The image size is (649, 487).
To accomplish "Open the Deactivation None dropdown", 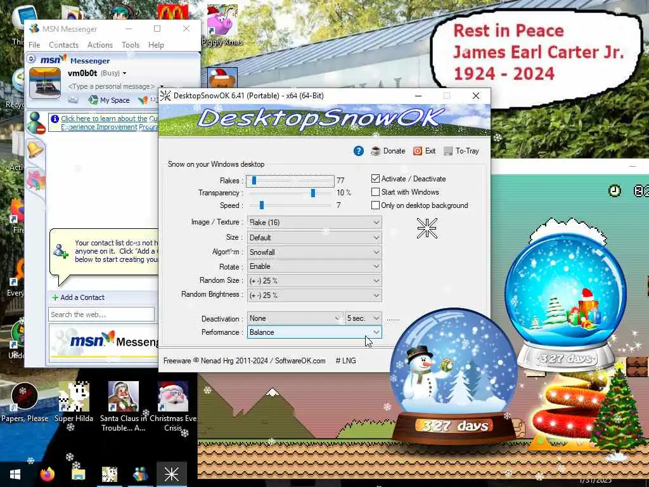I will 295,318.
